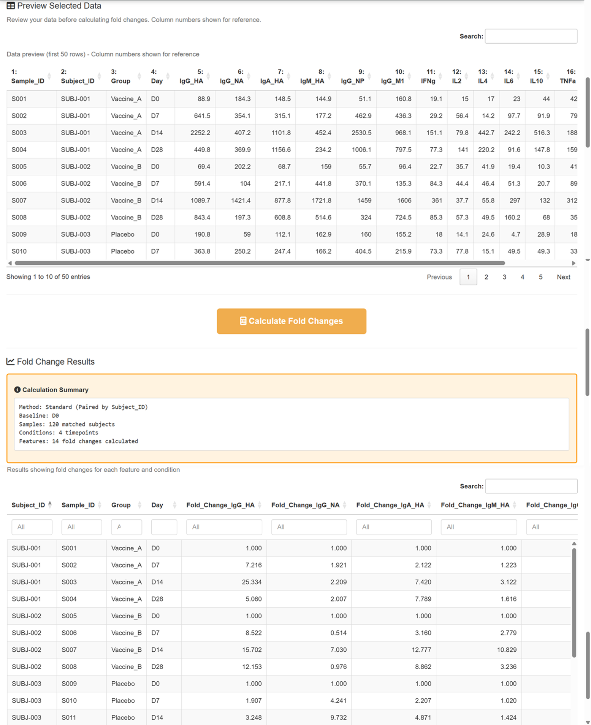Screen dimensions: 591x725
Task: Sort preview table by IgG_NP column
Action: point(356,76)
